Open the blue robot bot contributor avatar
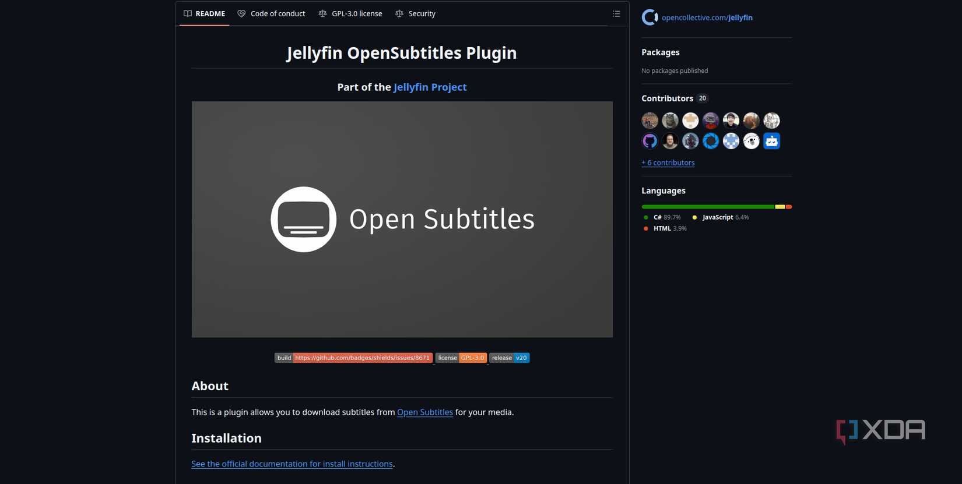This screenshot has height=484, width=962. point(772,141)
